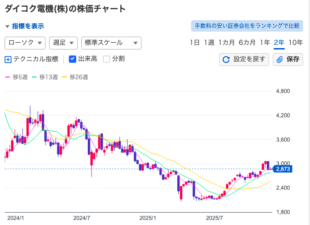Image resolution: width=310 pixels, height=225 pixels.
Task: Collapse the 指標を表示 triangle
Action: point(7,27)
